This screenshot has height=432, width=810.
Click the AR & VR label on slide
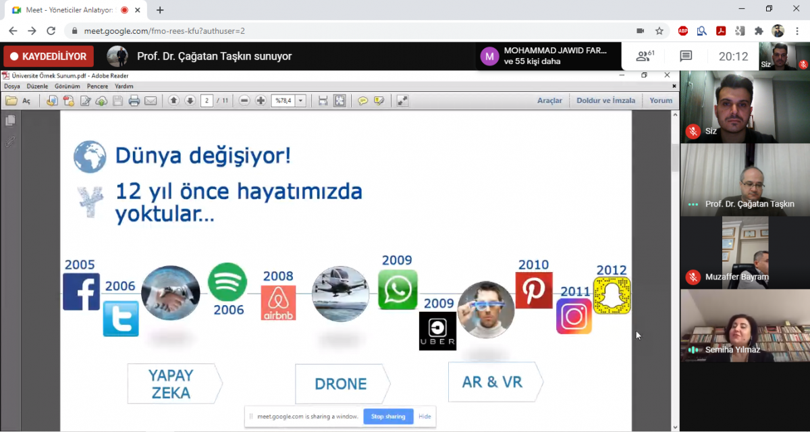(x=492, y=382)
